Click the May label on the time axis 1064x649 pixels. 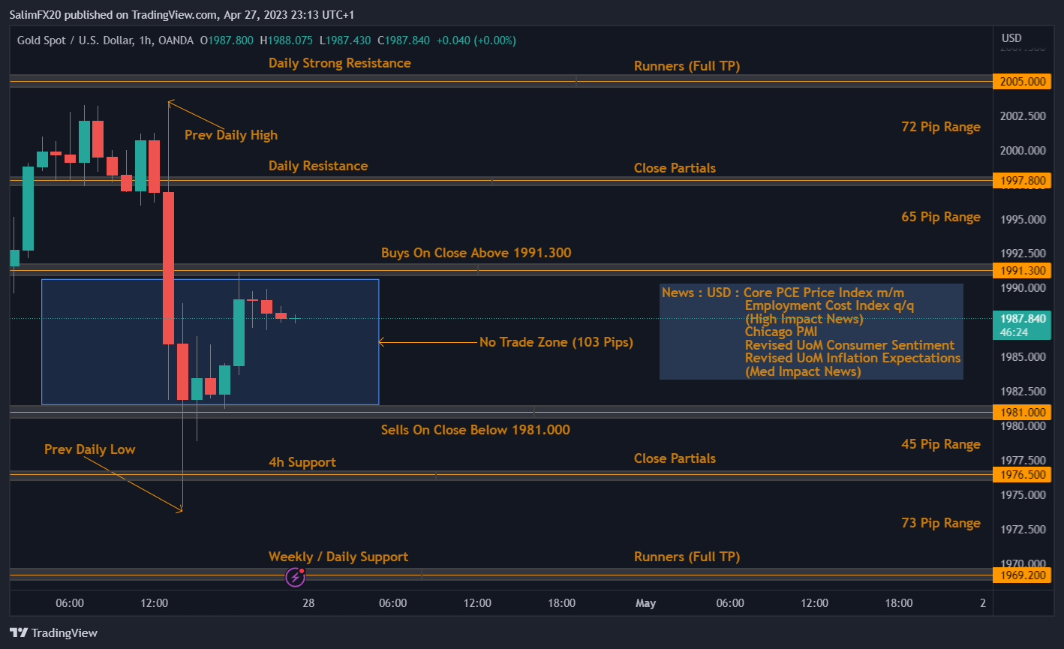click(x=645, y=603)
